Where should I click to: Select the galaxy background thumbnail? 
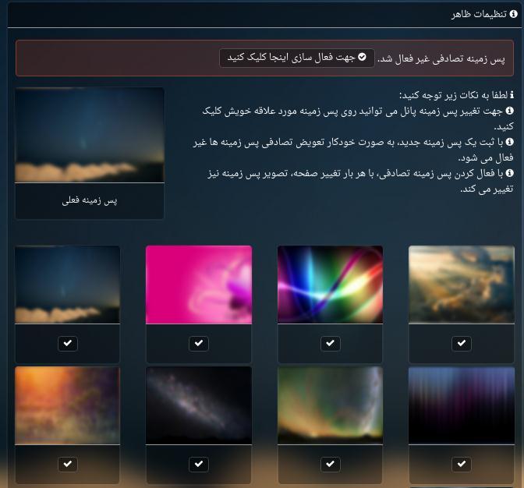[199, 405]
